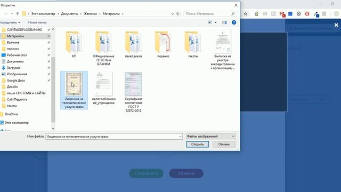Open Gmail extension icon in browser
Image resolution: width=341 pixels, height=192 pixels.
pyautogui.click(x=282, y=14)
